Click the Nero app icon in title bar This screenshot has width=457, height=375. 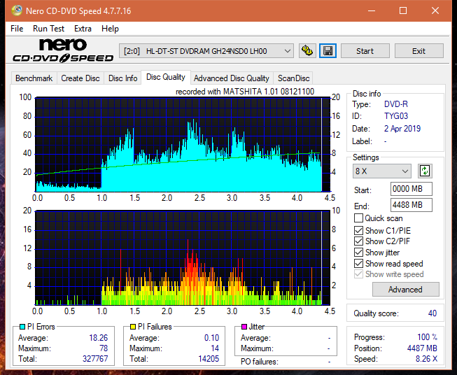tap(17, 10)
